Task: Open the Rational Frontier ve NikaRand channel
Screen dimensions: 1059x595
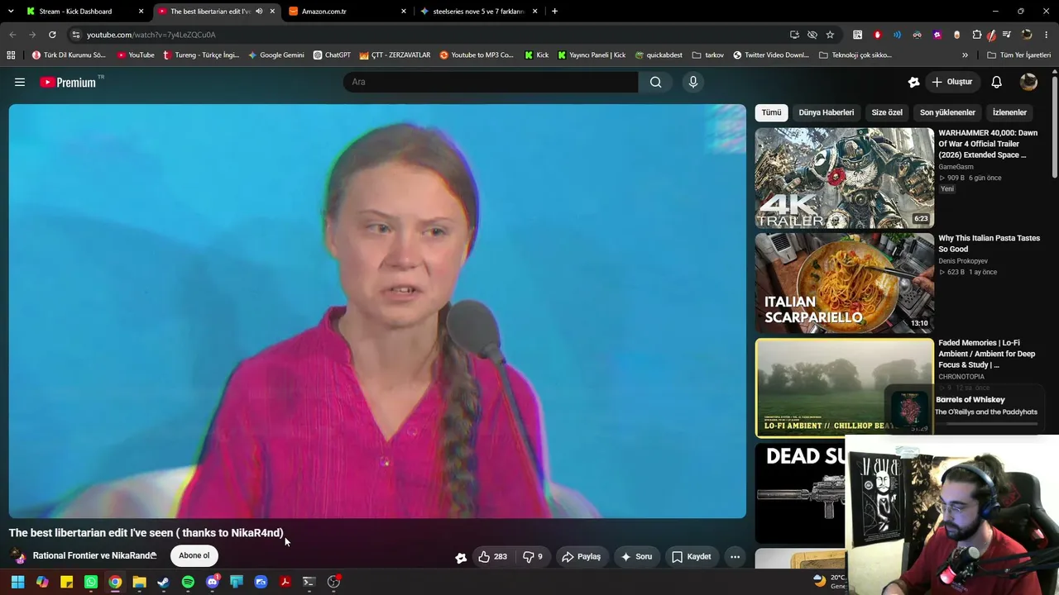Action: 94,556
